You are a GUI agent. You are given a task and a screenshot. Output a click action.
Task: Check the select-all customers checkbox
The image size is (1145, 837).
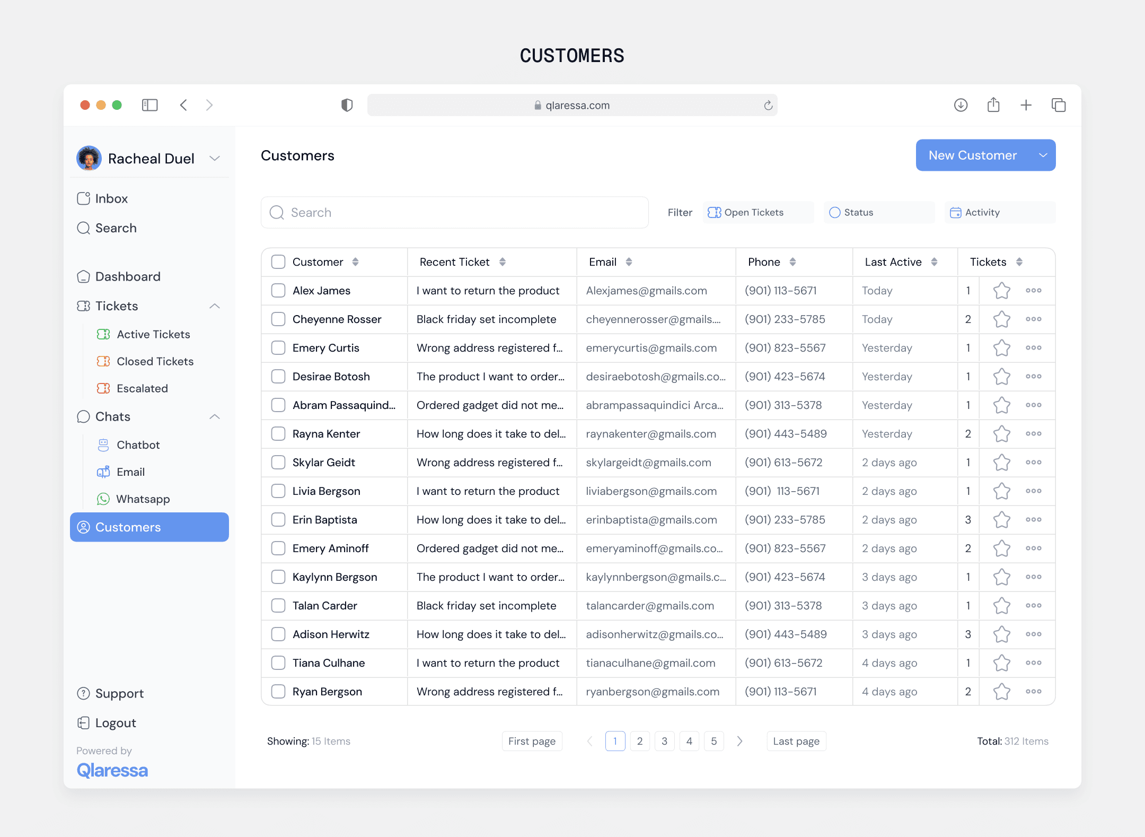coord(278,262)
